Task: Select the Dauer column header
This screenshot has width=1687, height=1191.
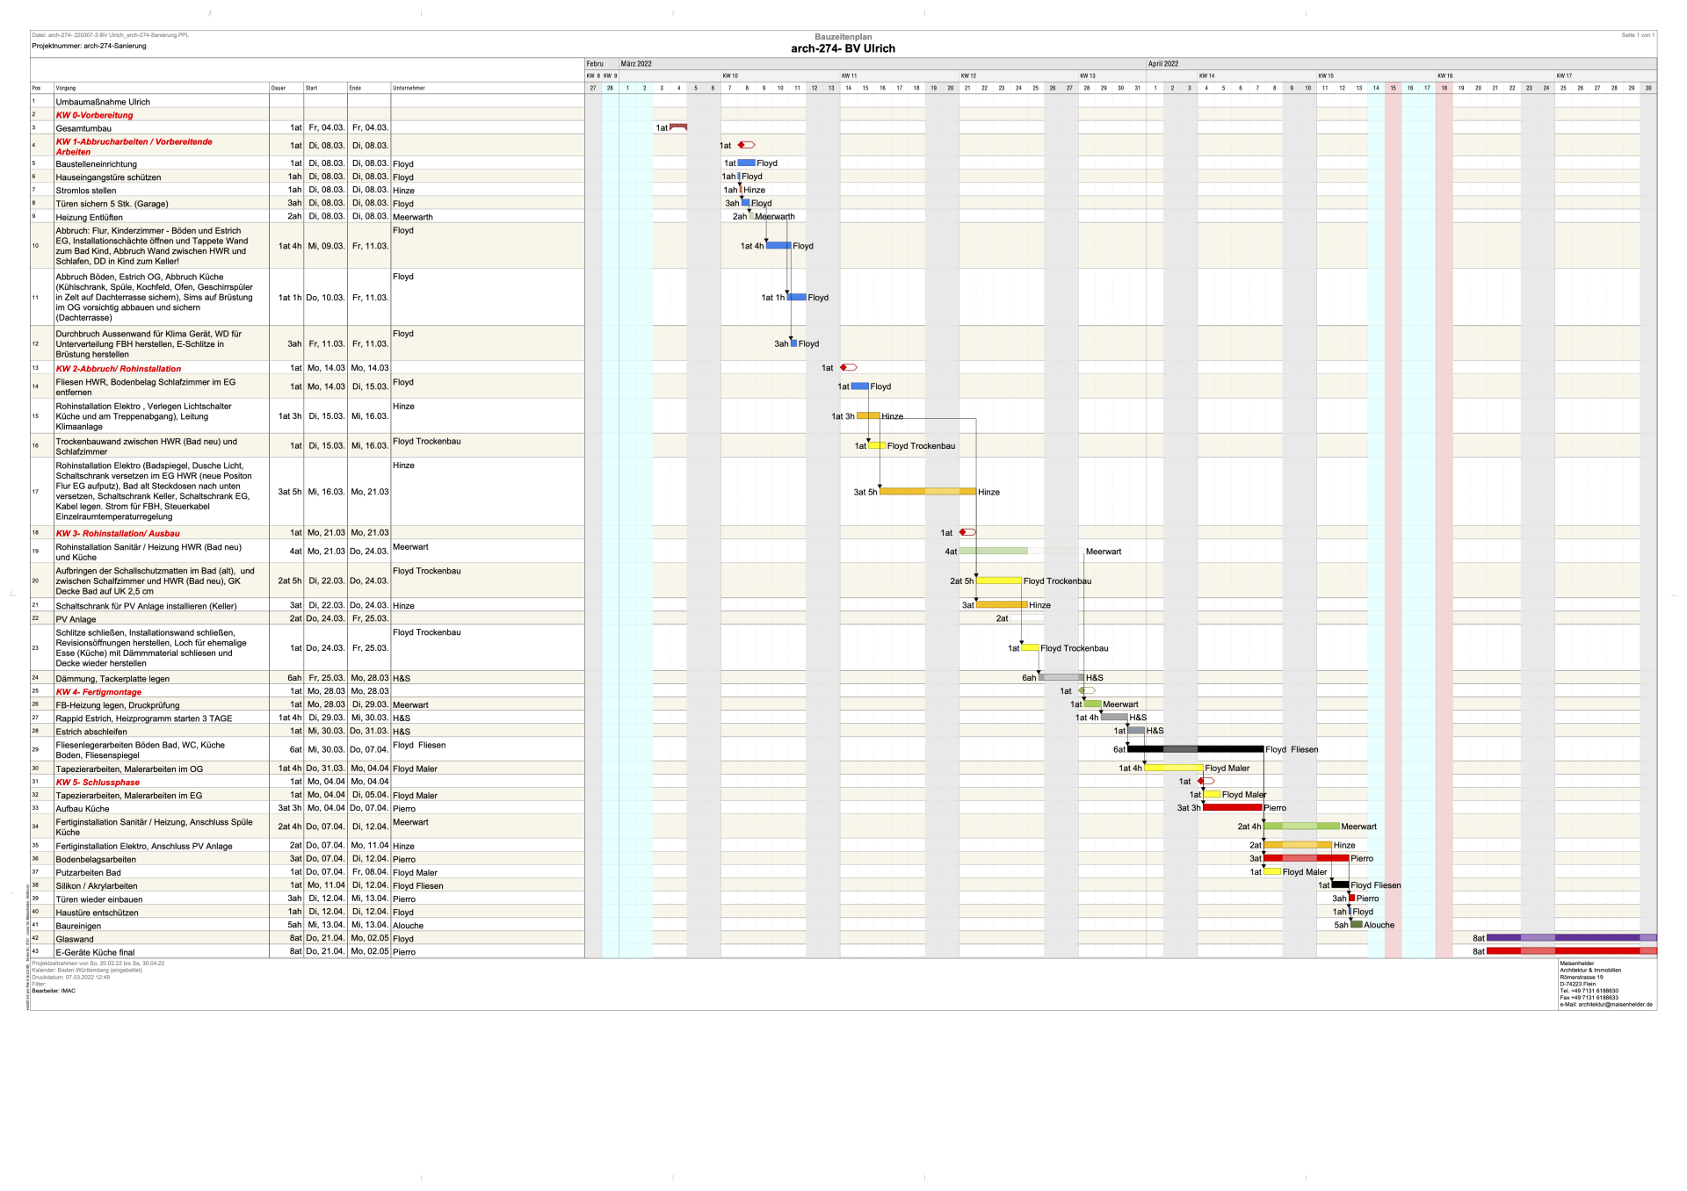Action: click(x=279, y=88)
